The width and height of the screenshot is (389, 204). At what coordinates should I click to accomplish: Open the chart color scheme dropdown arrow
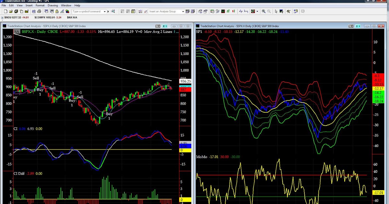click(257, 11)
